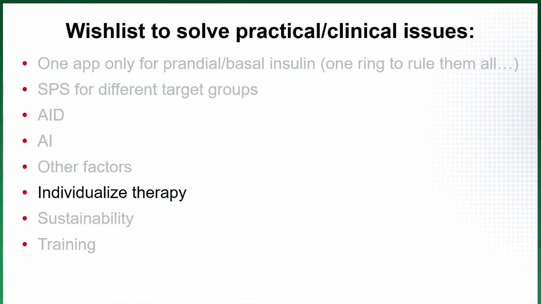This screenshot has height=304, width=541.
Task: Click the 'Sustainability' bullet text
Action: [85, 218]
